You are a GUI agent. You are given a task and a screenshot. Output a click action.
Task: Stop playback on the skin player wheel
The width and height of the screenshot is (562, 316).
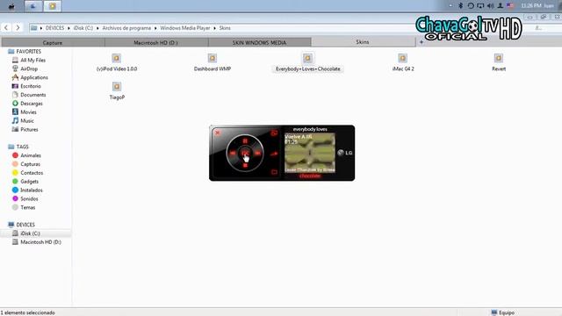click(x=245, y=165)
